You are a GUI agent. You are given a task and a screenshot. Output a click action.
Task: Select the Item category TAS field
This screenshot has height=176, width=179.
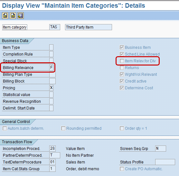coord(55,27)
